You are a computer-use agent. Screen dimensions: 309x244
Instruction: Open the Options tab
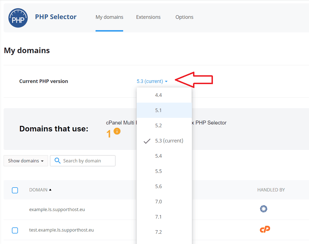click(x=184, y=17)
